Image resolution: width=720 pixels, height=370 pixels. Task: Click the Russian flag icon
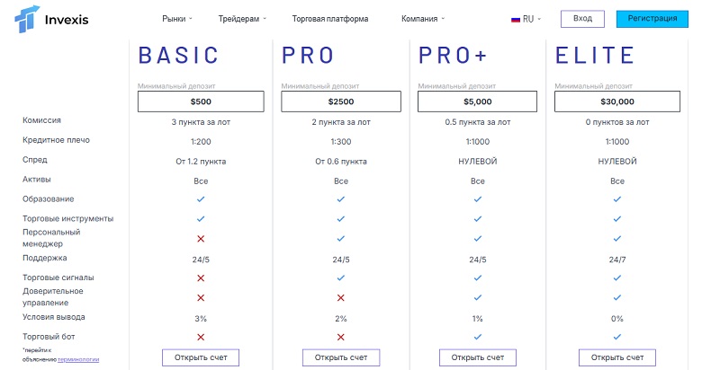[x=516, y=19]
